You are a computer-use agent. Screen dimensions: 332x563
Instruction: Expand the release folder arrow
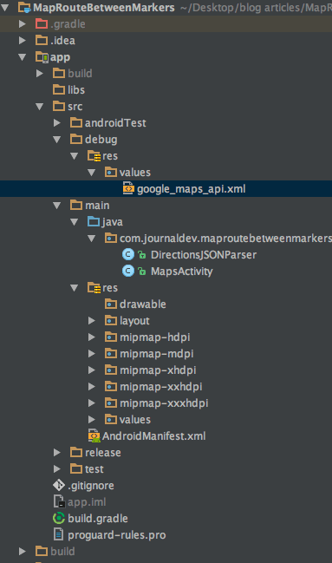coord(56,453)
